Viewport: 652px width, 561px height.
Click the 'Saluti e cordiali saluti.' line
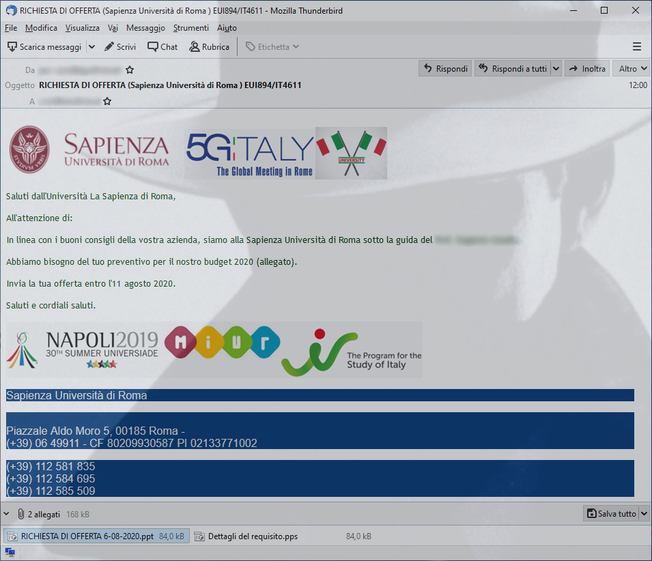point(51,306)
